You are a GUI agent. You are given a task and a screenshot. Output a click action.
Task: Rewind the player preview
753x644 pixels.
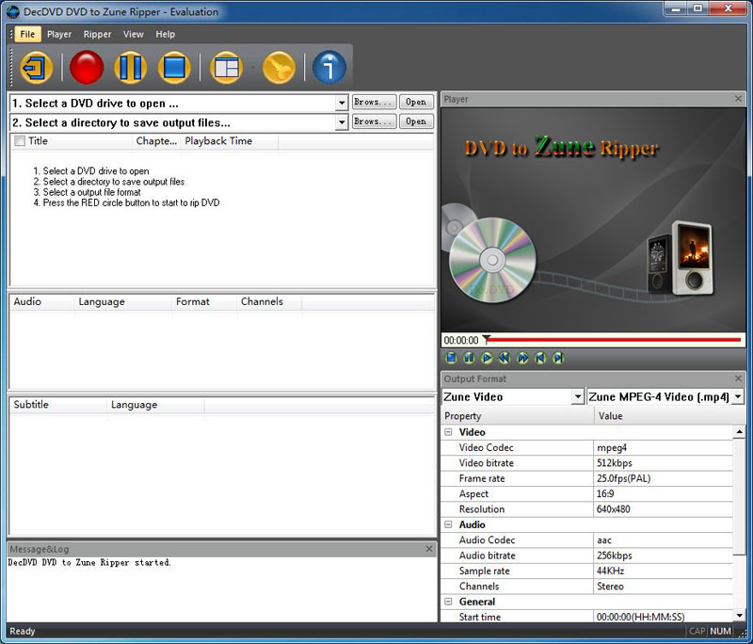(505, 358)
